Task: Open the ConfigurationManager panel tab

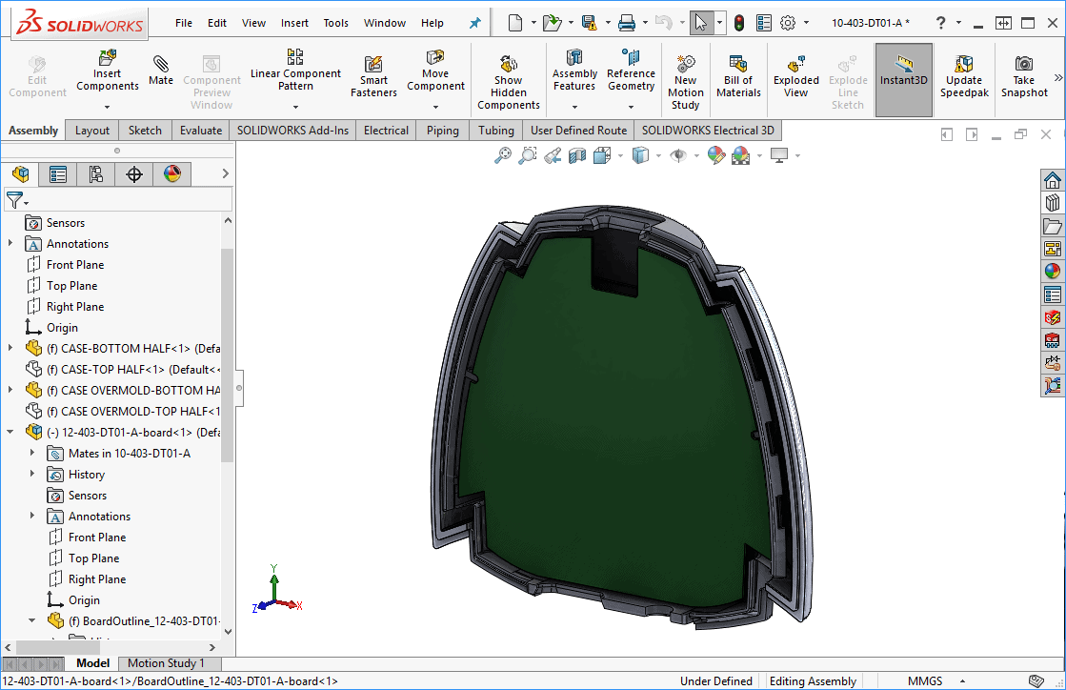Action: pos(95,174)
